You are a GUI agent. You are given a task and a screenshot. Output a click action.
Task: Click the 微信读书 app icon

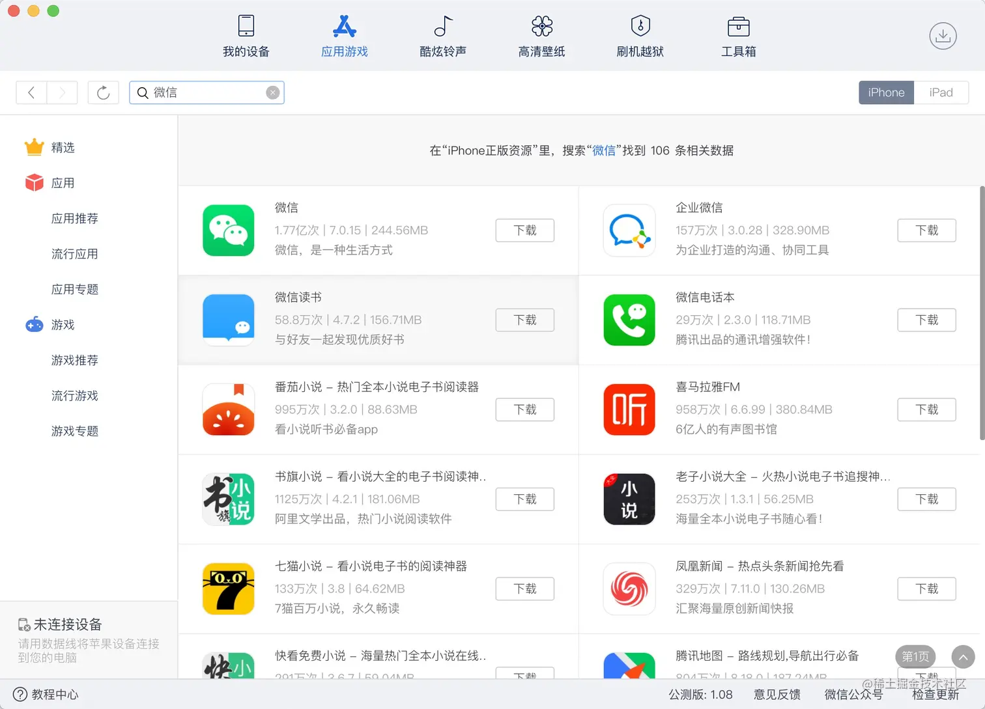pos(228,320)
